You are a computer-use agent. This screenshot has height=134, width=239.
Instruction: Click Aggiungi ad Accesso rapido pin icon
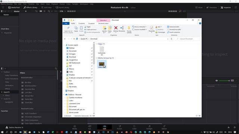click(x=68, y=28)
